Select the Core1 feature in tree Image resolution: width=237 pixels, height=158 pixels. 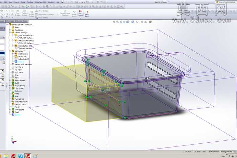[16, 112]
